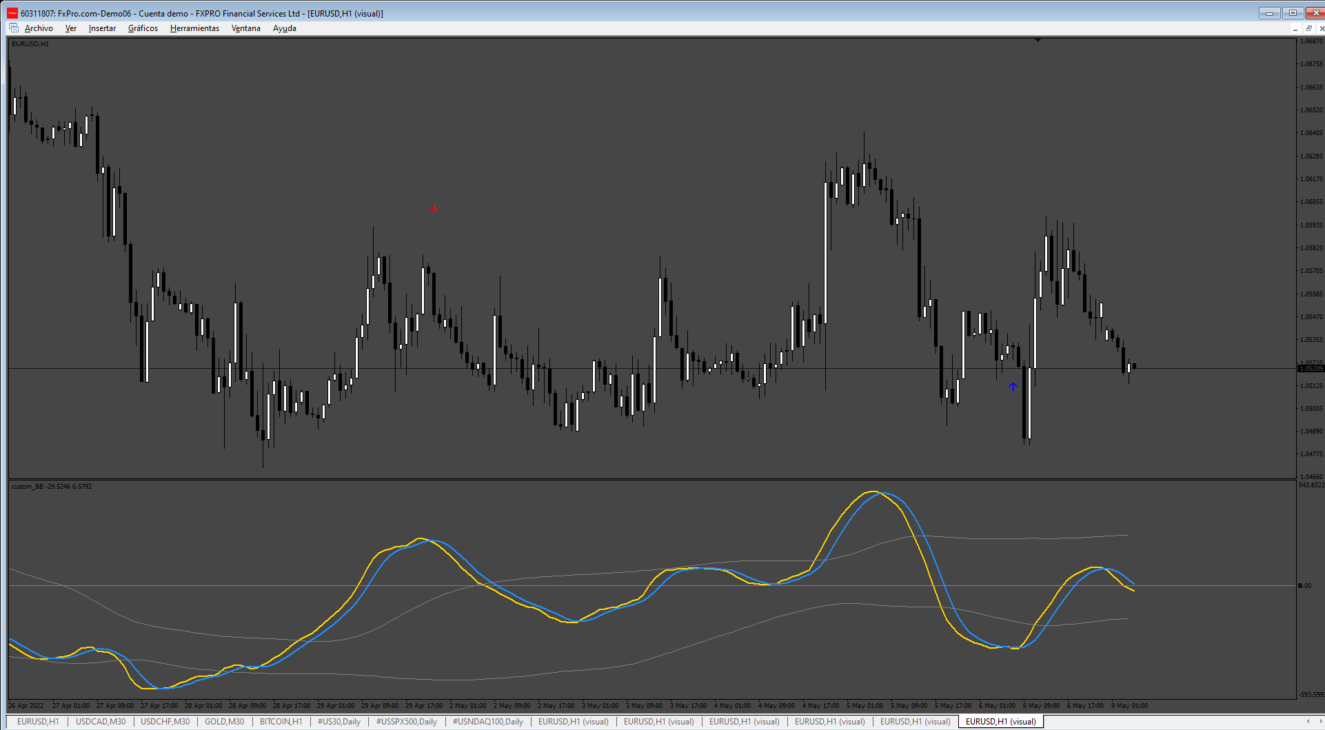Open the Archivo menu
Viewport: 1325px width, 730px height.
[x=39, y=28]
